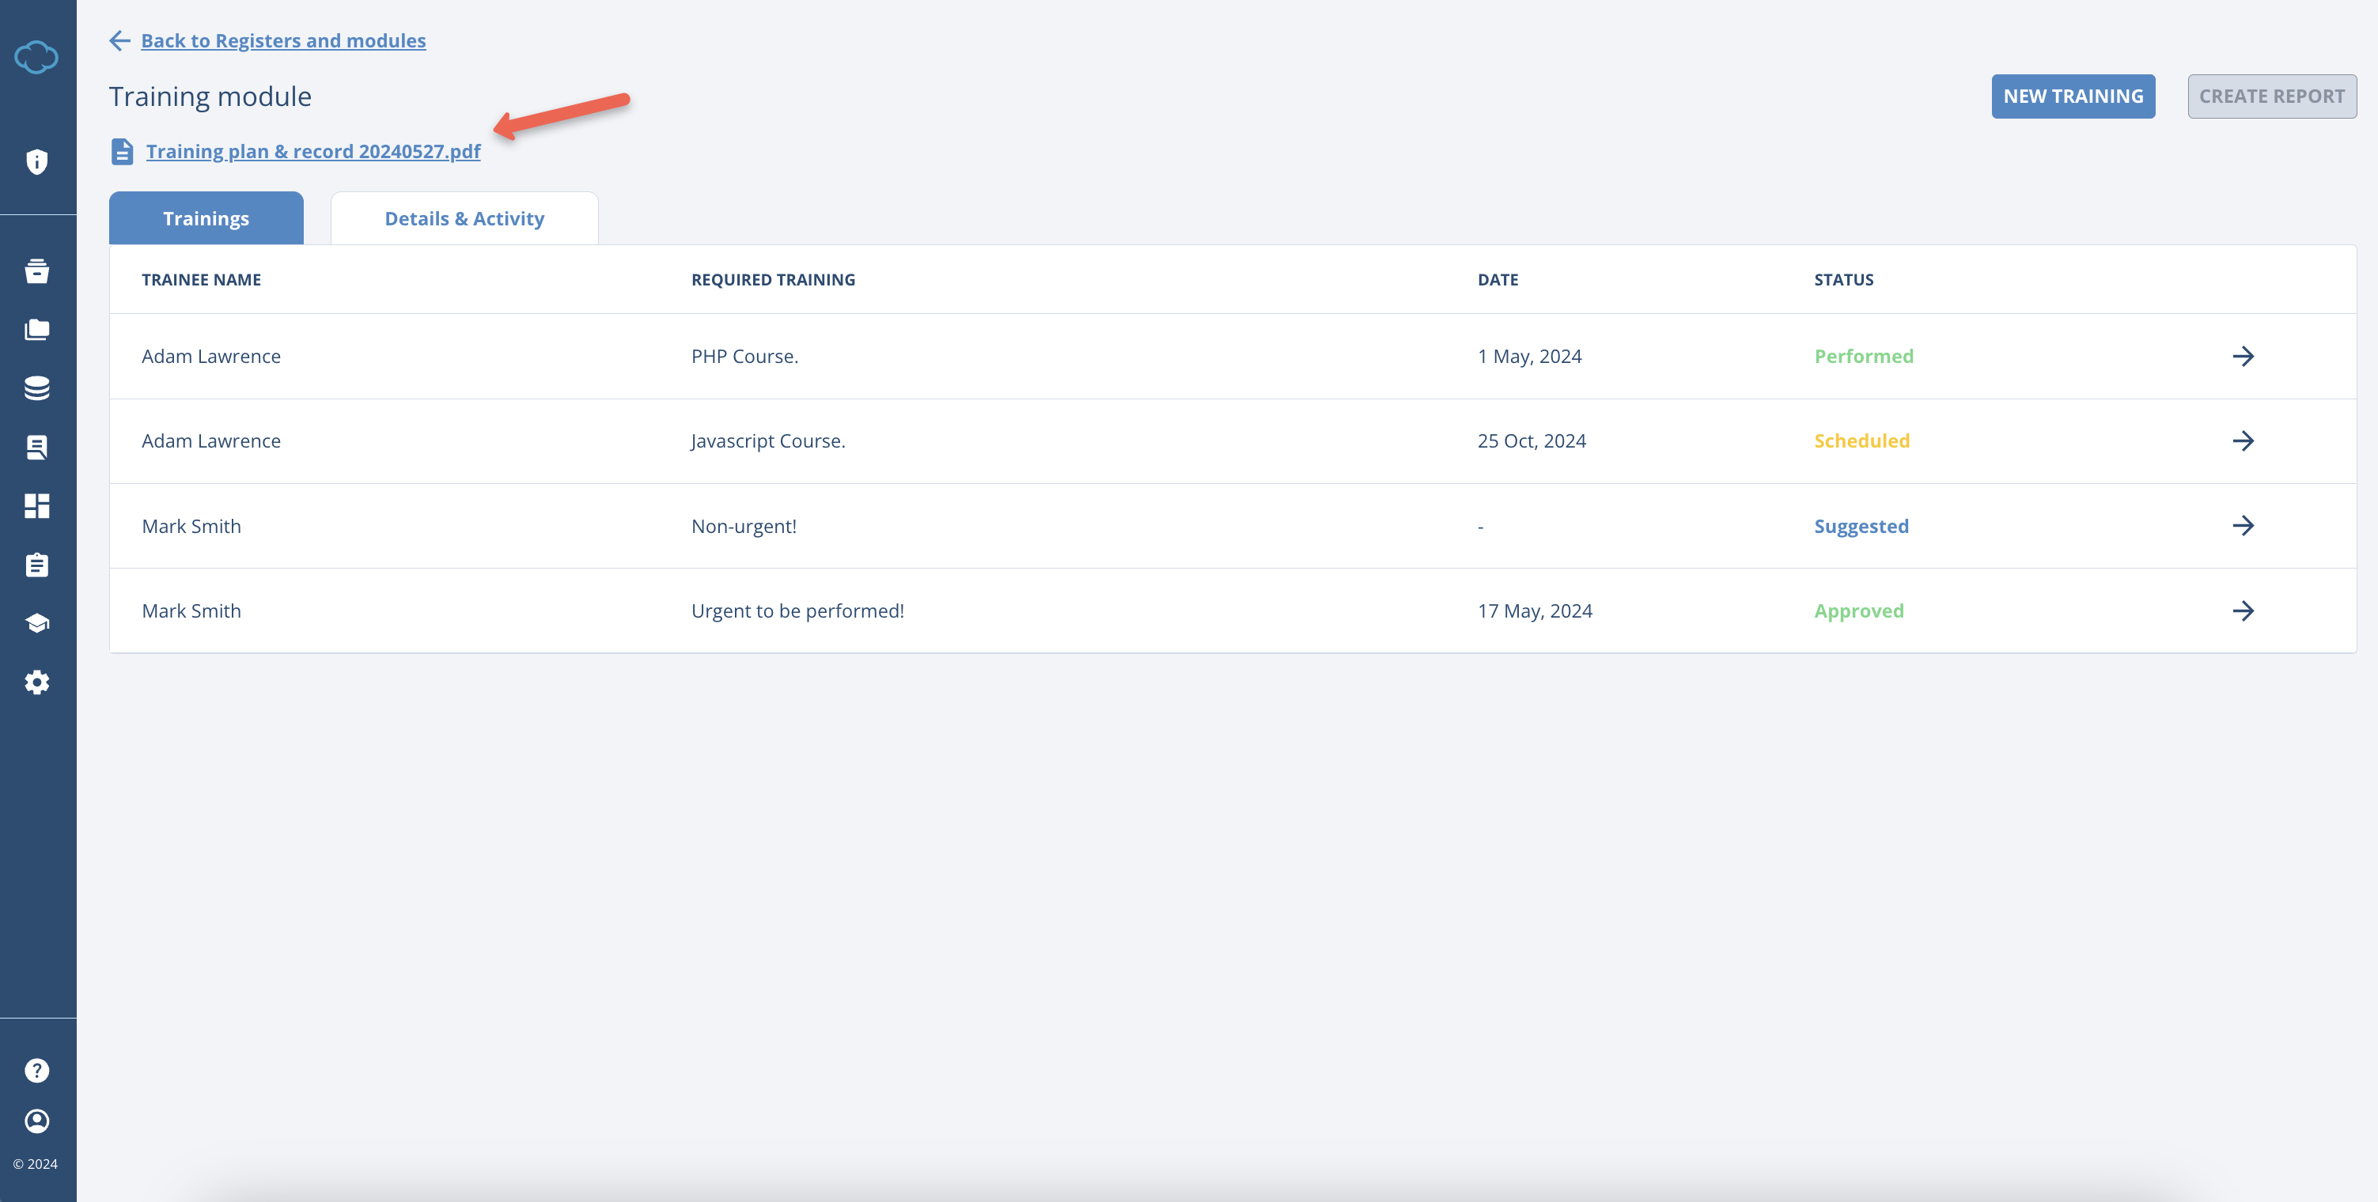Open PHP Course row arrow

tap(2242, 356)
